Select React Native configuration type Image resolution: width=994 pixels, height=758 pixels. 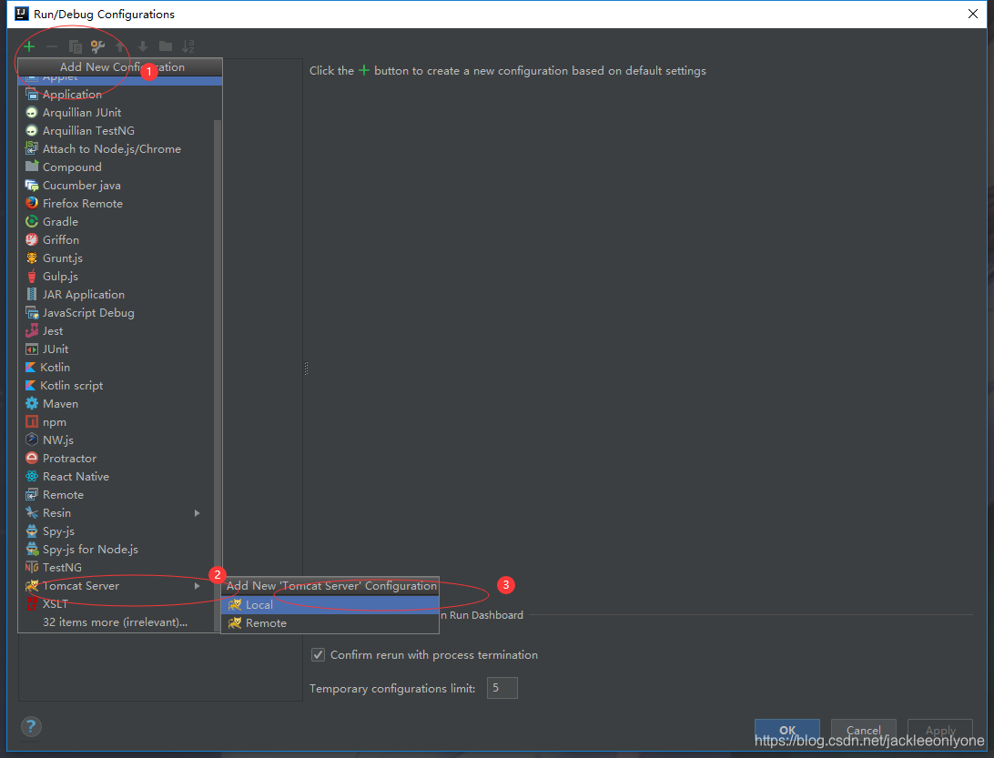click(117, 477)
